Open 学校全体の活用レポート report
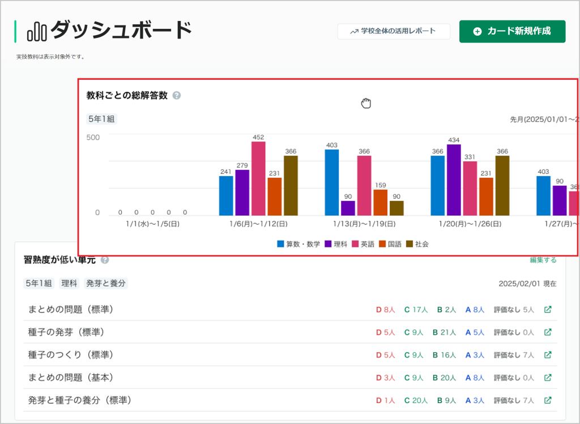 (394, 32)
